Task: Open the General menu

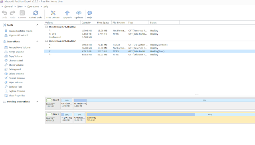Action: (8, 6)
